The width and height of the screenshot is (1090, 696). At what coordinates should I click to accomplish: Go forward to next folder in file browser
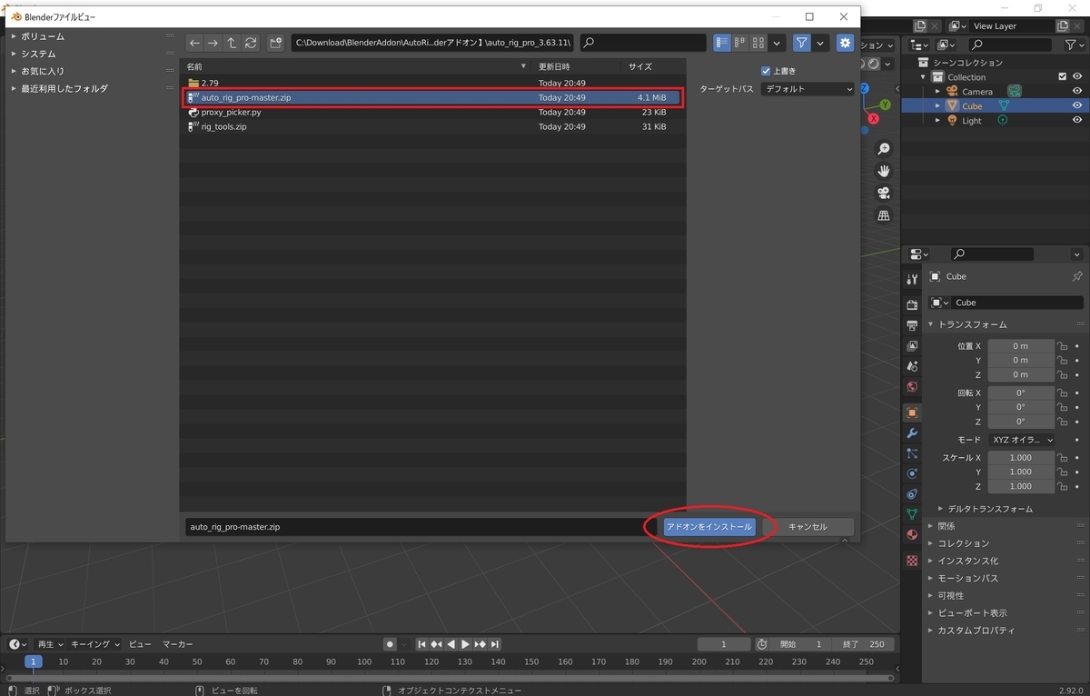[x=213, y=43]
